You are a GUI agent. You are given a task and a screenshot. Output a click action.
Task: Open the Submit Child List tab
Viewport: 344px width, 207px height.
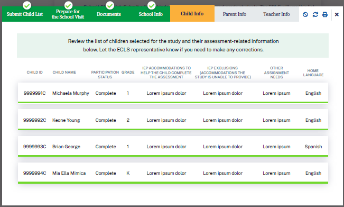point(25,14)
